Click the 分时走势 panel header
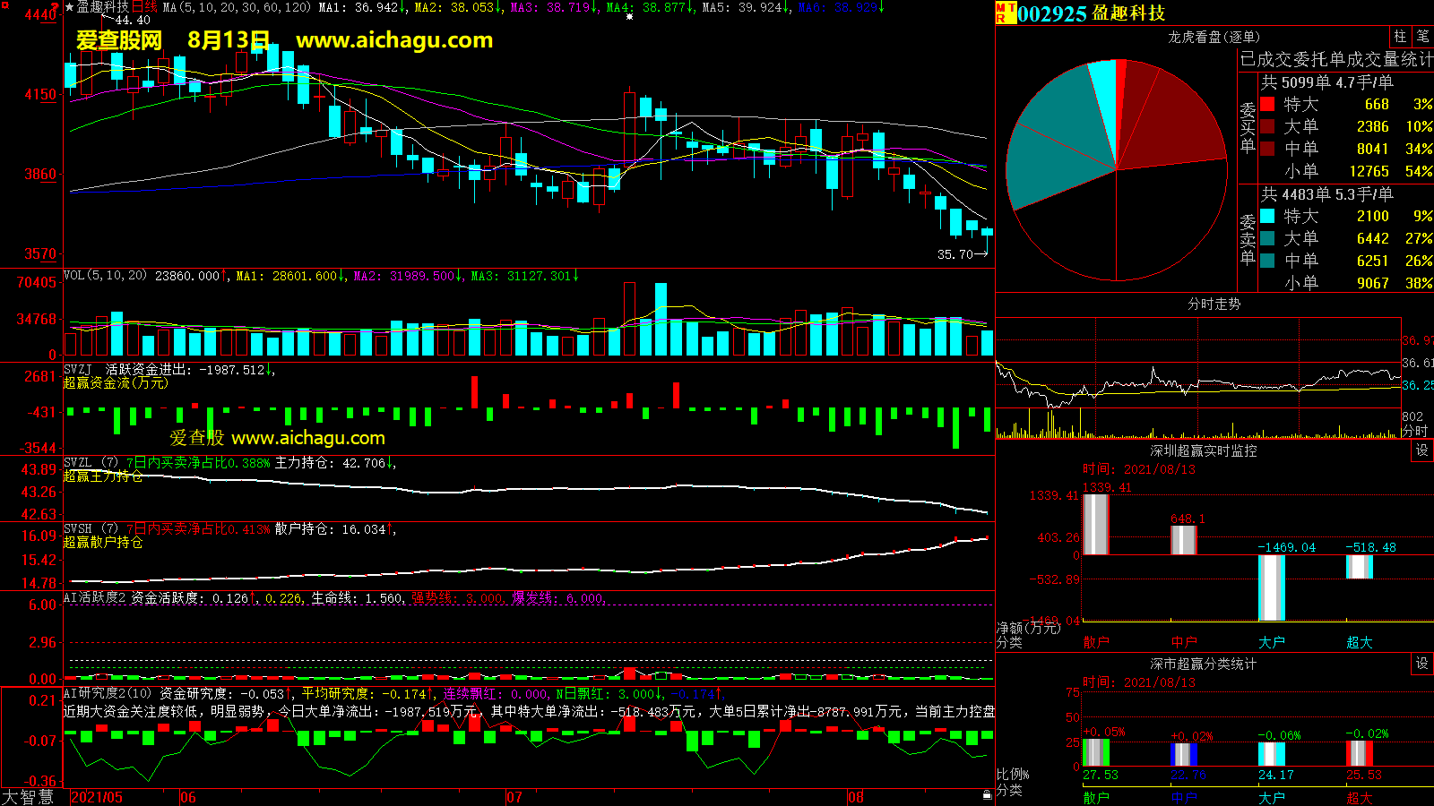The height and width of the screenshot is (806, 1434). coord(1214,304)
